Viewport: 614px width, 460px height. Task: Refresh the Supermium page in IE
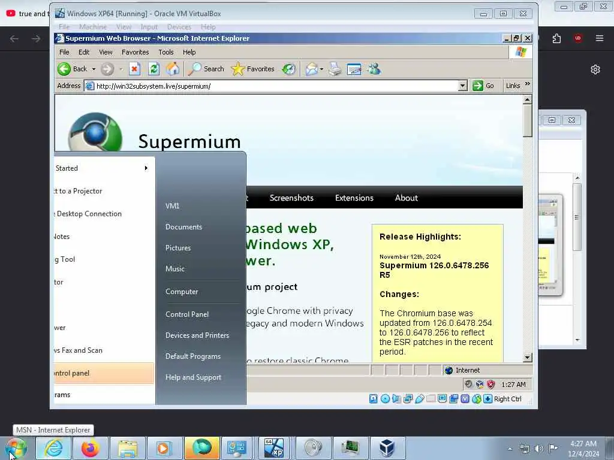[x=154, y=69]
